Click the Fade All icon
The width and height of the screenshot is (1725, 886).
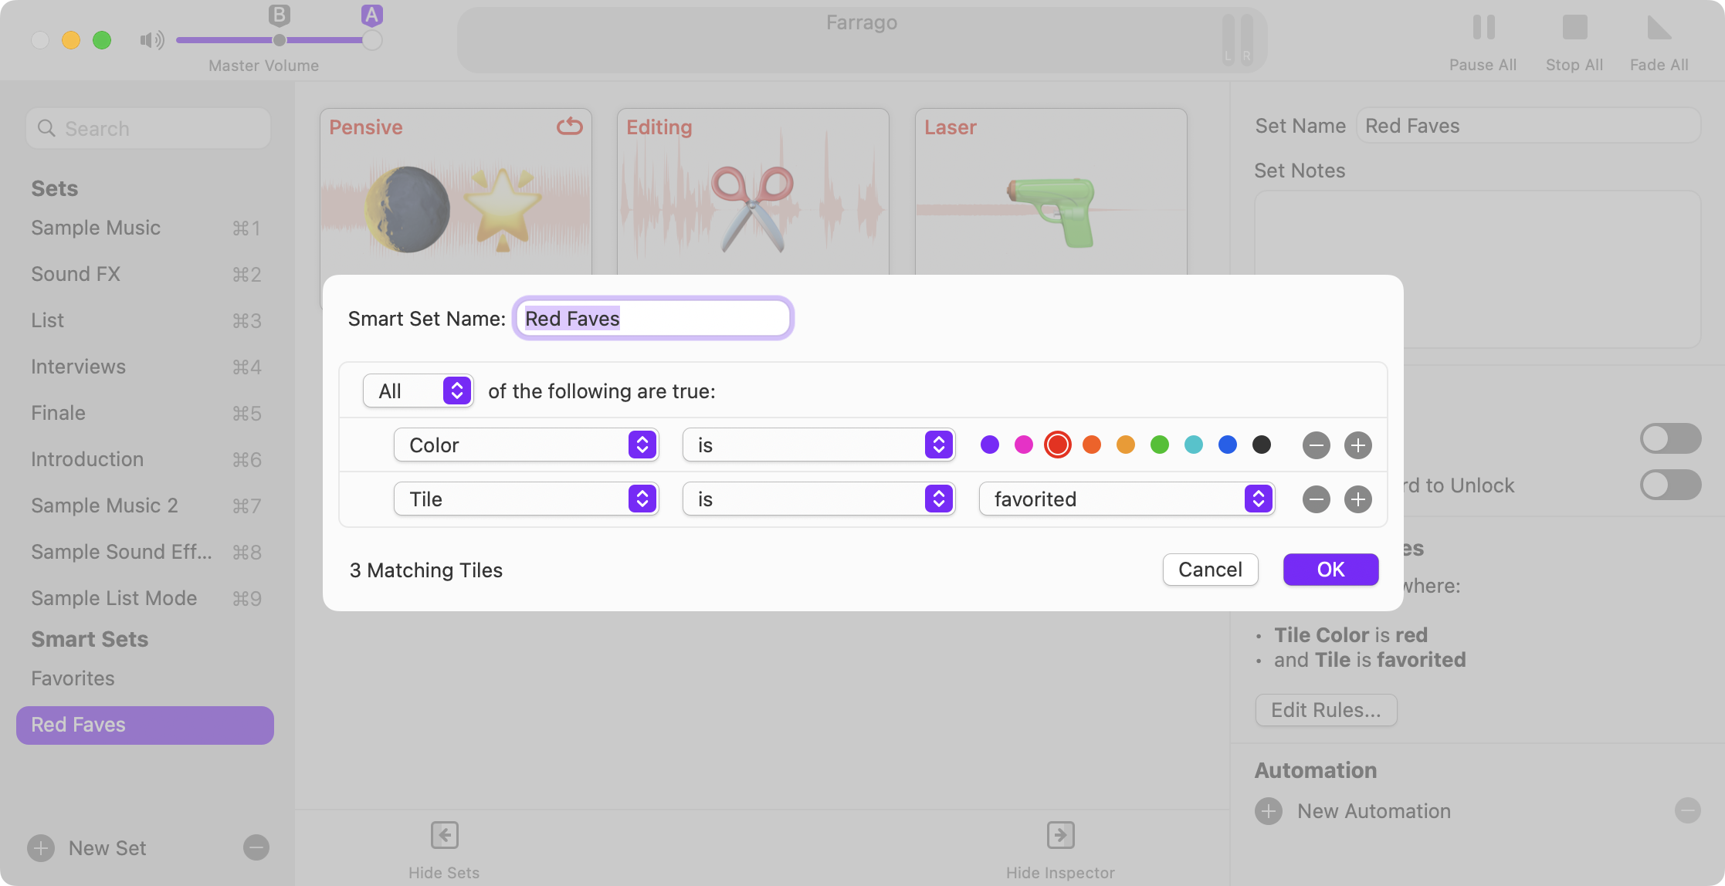coord(1659,28)
